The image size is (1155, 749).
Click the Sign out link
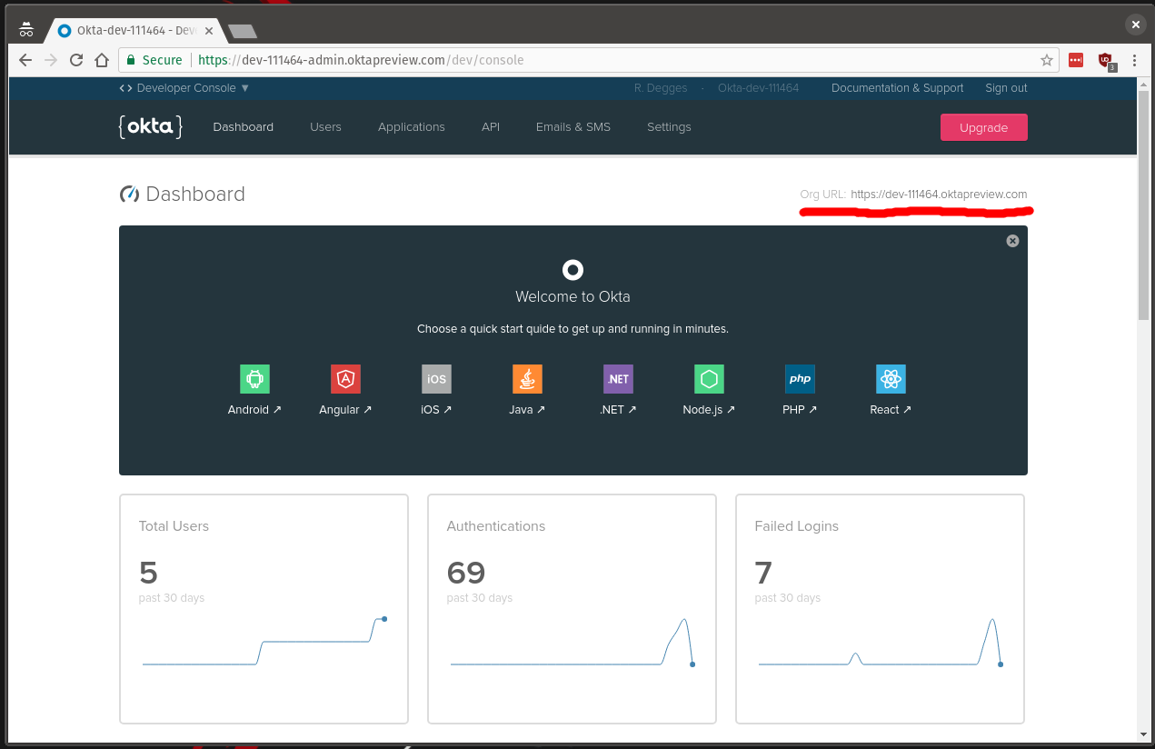click(1006, 88)
